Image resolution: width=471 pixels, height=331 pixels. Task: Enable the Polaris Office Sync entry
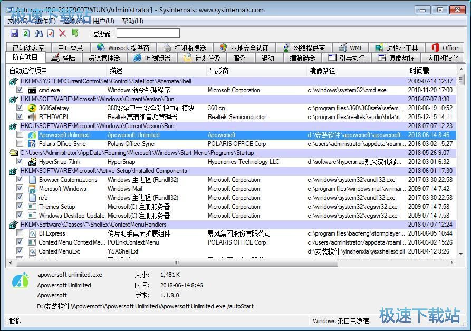click(x=20, y=143)
